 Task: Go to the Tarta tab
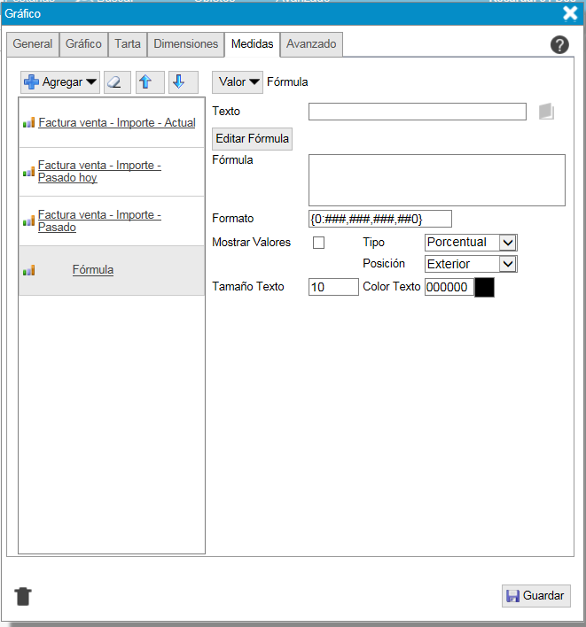(128, 44)
